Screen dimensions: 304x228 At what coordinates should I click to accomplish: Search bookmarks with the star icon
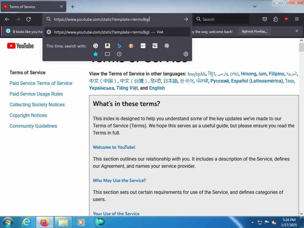coord(95,54)
